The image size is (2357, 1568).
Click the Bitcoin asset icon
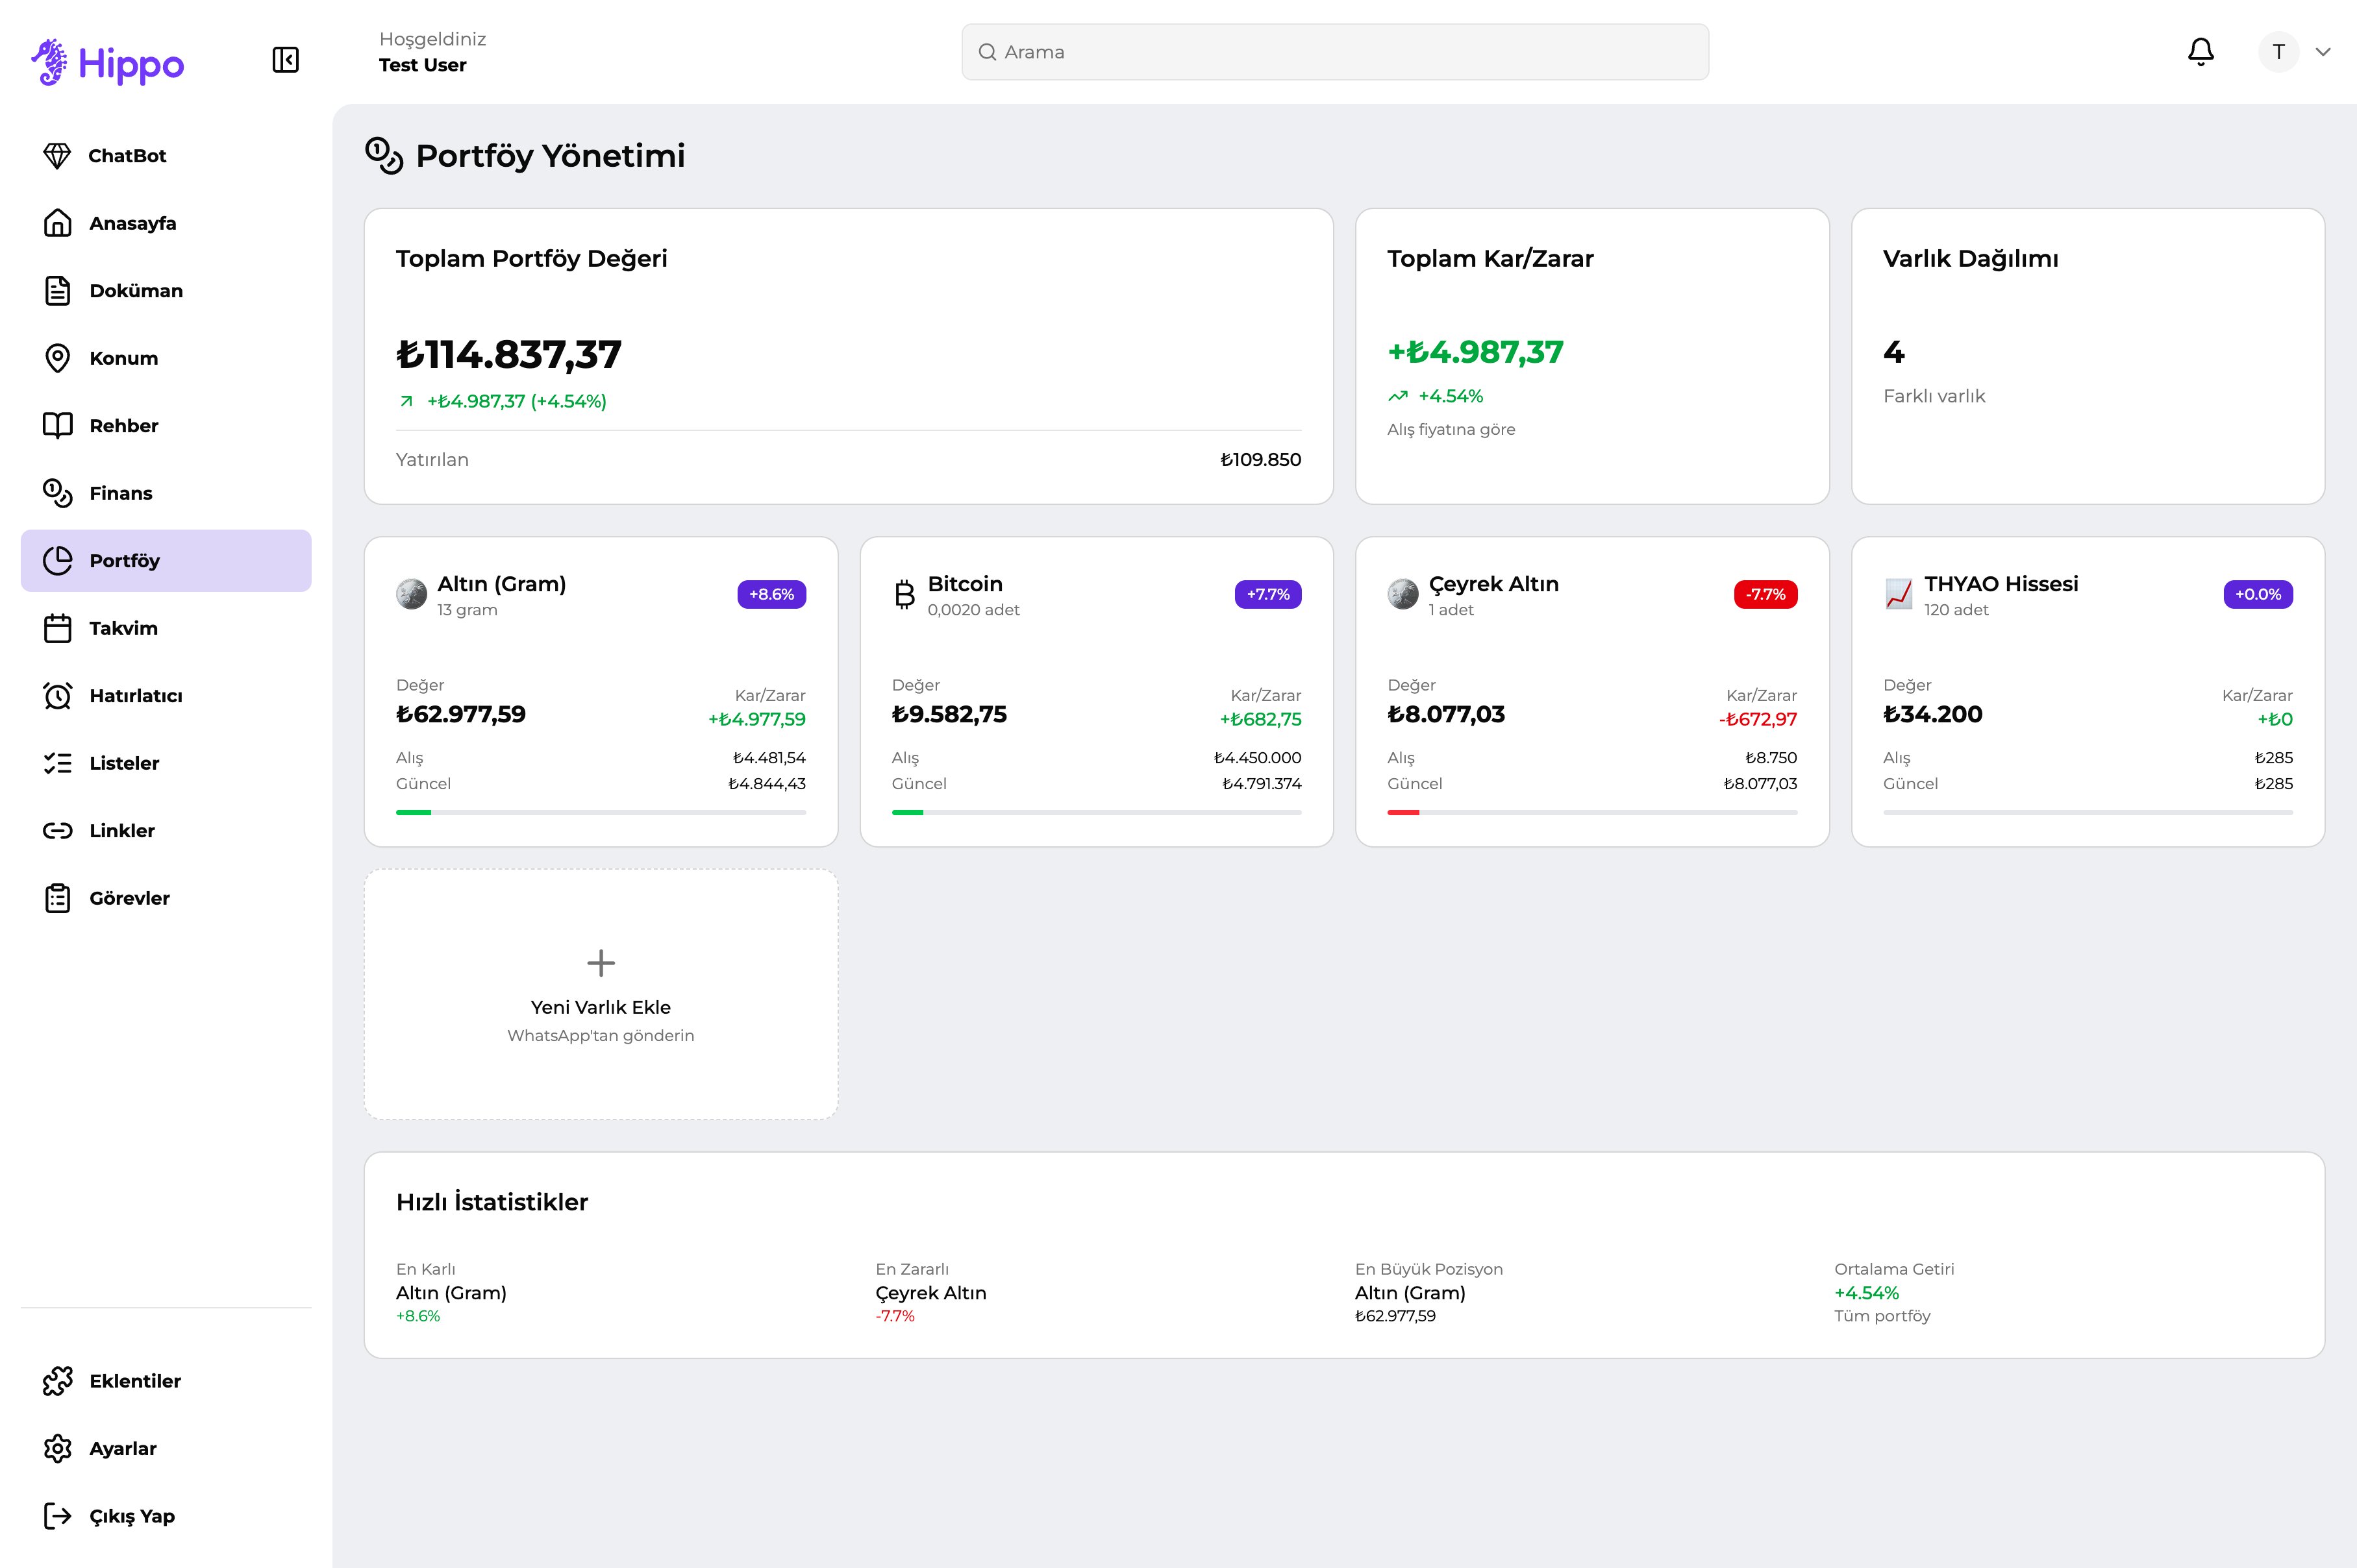pyautogui.click(x=905, y=595)
